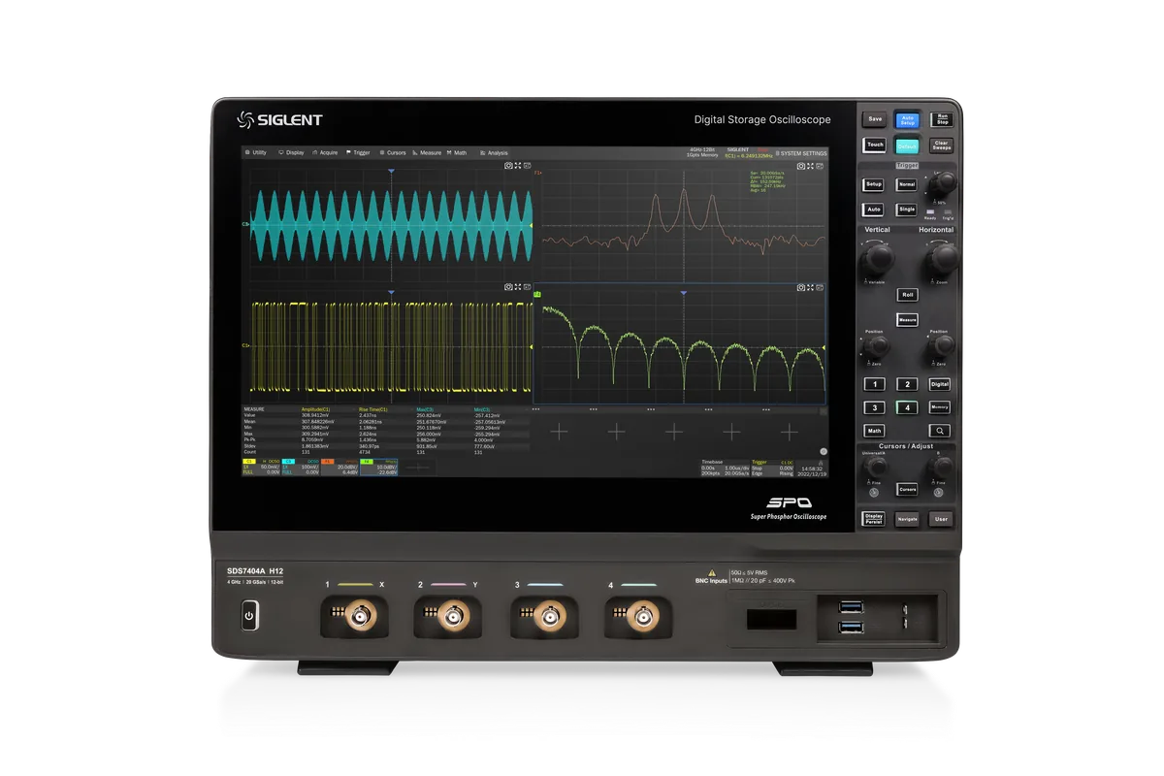
Task: Select Auto trigger mode button
Action: pos(874,209)
